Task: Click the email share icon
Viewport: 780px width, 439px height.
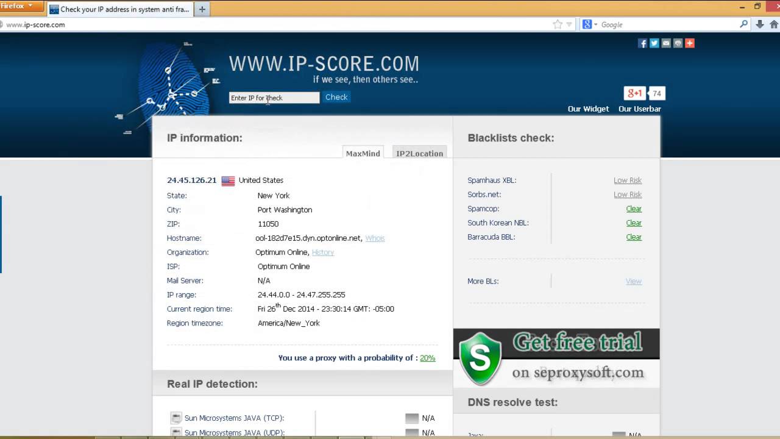Action: tap(666, 43)
